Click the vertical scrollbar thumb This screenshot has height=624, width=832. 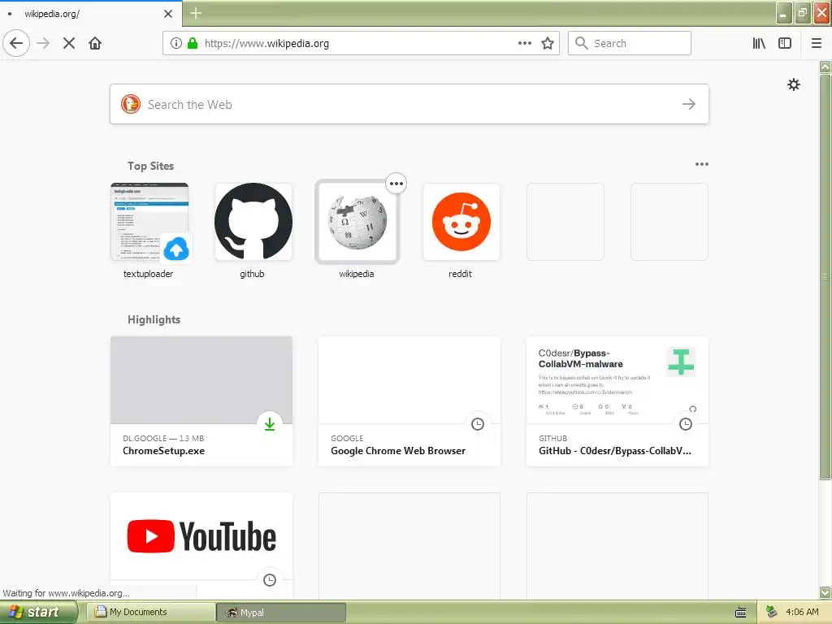point(825,276)
